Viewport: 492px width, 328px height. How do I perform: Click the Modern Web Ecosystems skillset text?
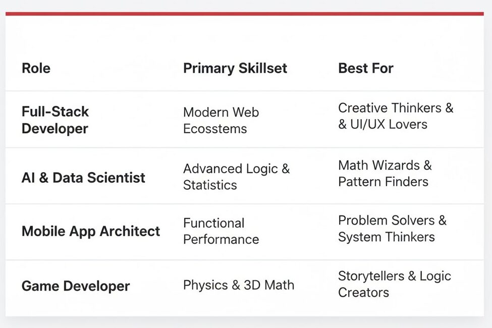[x=221, y=120]
